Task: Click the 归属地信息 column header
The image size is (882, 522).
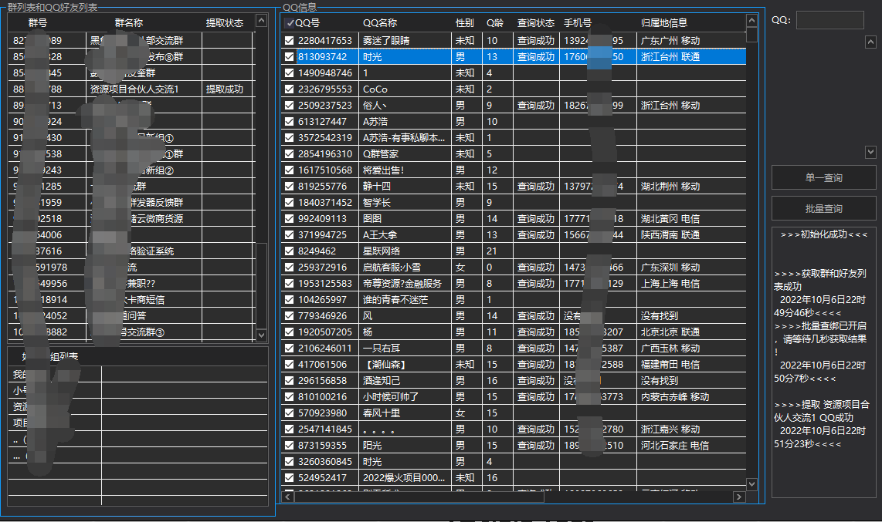Action: point(664,23)
